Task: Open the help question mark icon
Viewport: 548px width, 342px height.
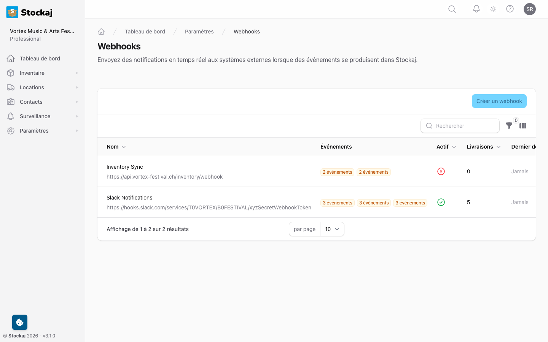Action: [510, 9]
